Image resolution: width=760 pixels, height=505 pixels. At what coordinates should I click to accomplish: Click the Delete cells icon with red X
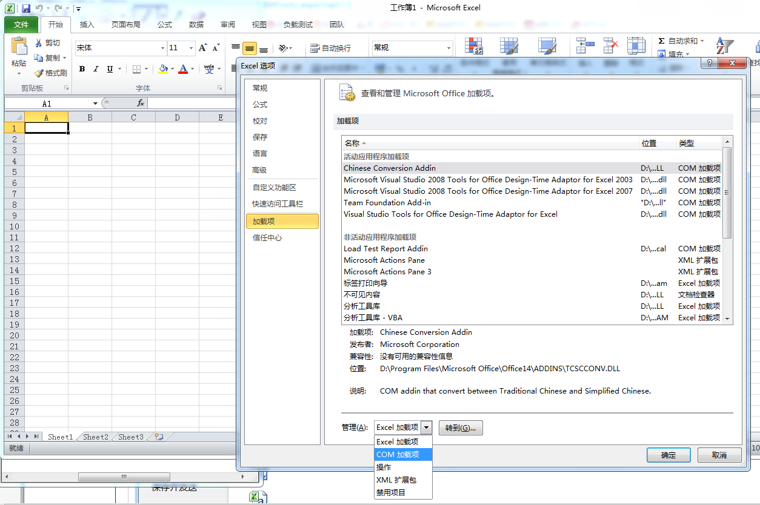[x=611, y=45]
